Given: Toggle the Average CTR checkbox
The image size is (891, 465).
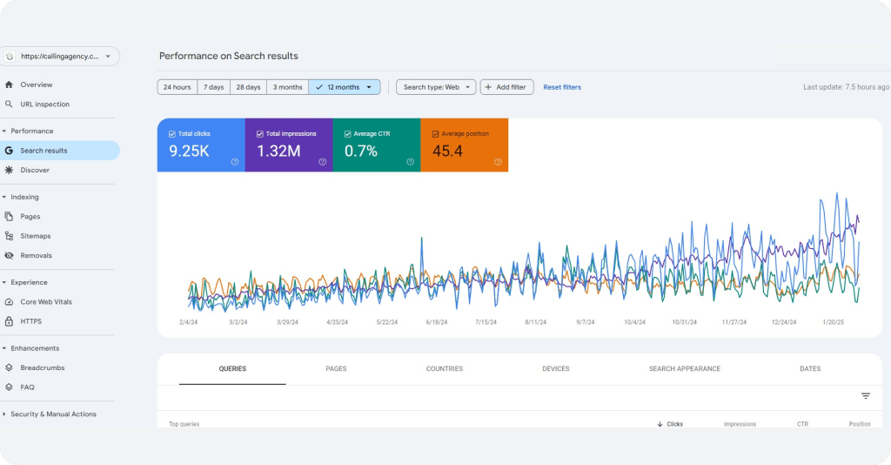Looking at the screenshot, I should click(348, 134).
